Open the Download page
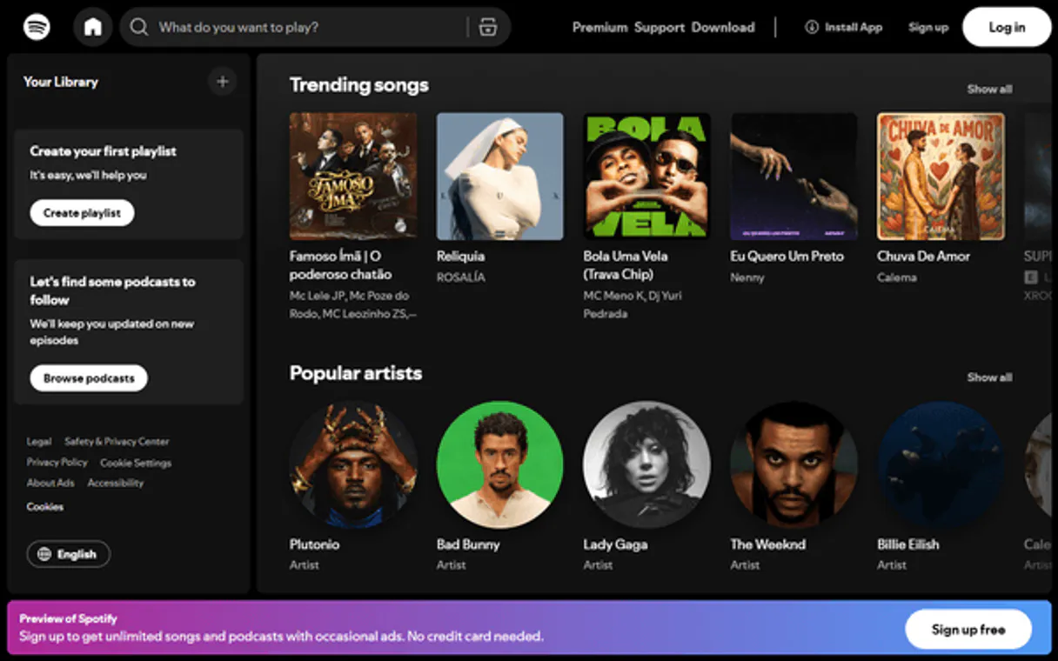 [723, 27]
